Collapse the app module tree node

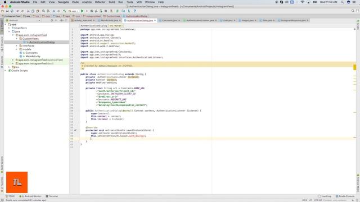click(x=6, y=25)
